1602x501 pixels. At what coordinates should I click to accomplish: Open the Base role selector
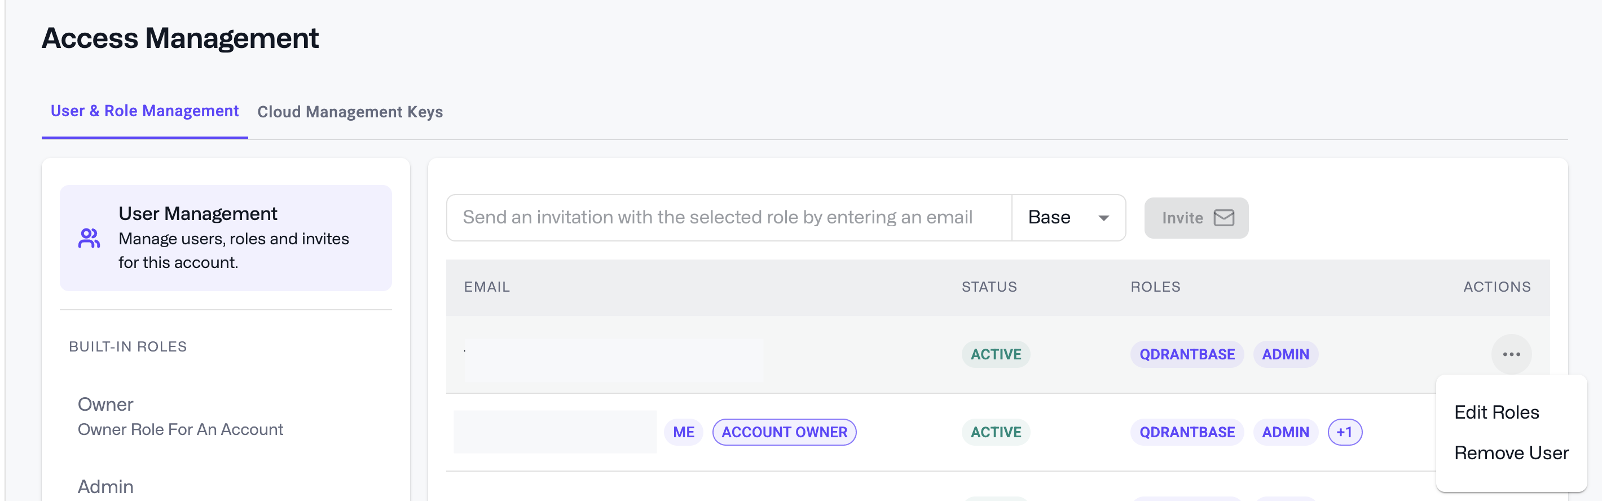1067,218
